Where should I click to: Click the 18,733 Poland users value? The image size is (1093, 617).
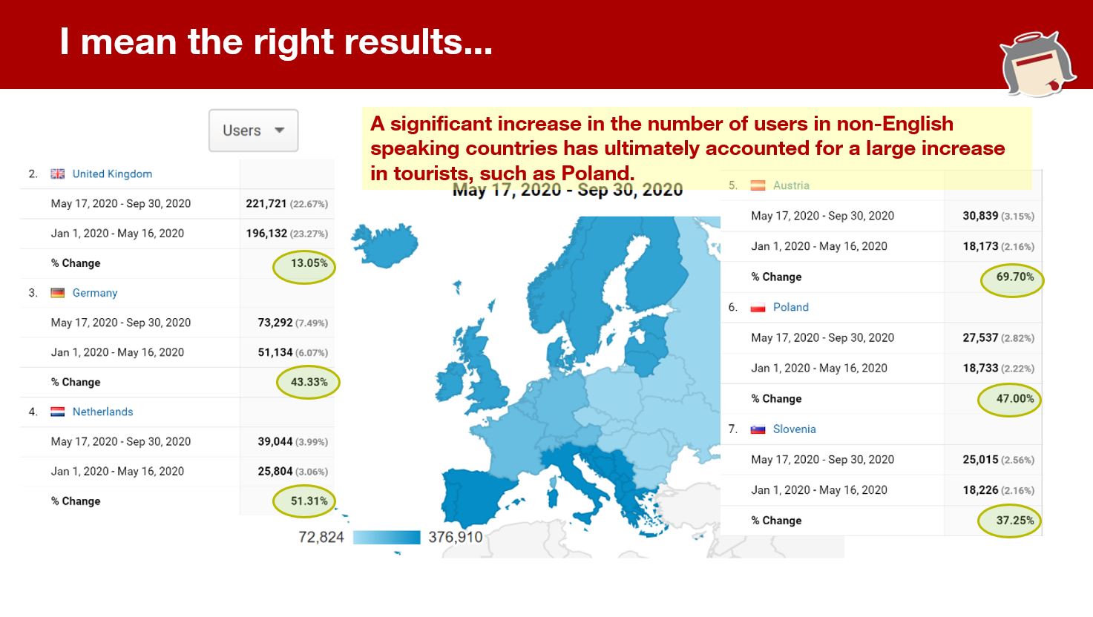pos(980,368)
